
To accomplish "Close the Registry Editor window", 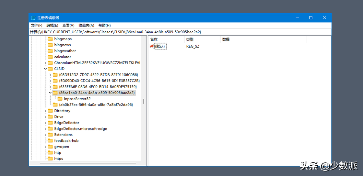I will click(324, 18).
